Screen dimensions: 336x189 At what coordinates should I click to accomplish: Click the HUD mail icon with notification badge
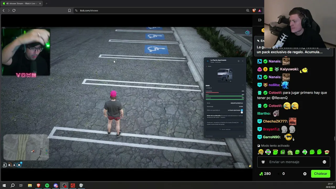click(x=19, y=165)
